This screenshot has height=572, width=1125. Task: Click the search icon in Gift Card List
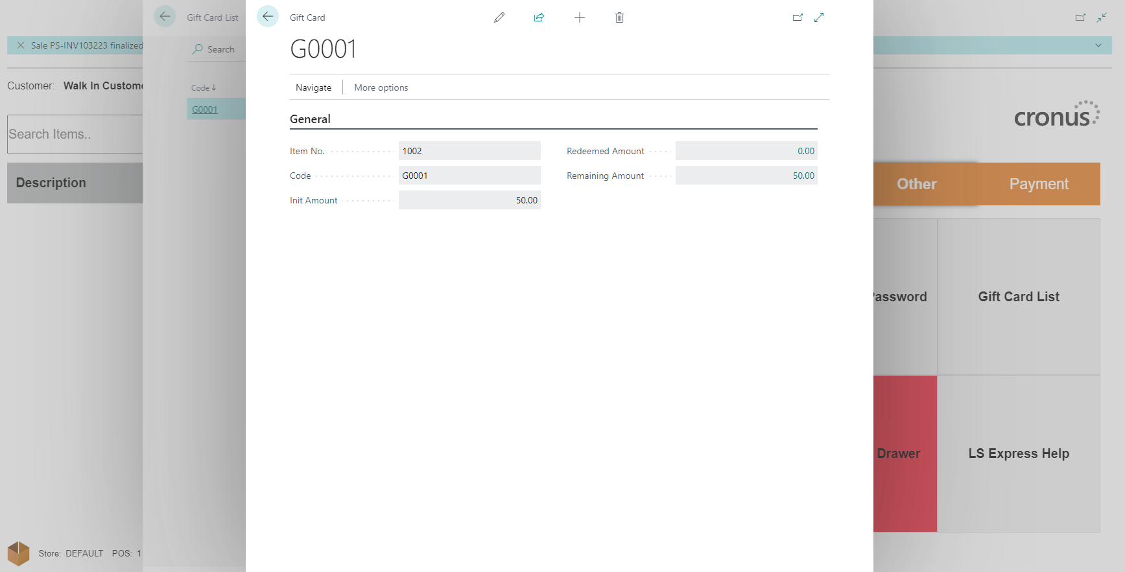click(198, 49)
